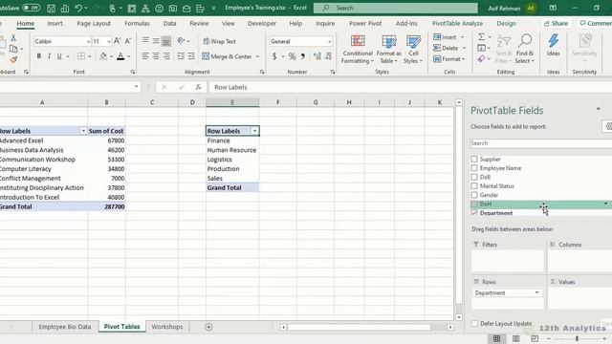Screen dimensions: 612x344
Task: Click the title bar Search box
Action: click(395, 8)
